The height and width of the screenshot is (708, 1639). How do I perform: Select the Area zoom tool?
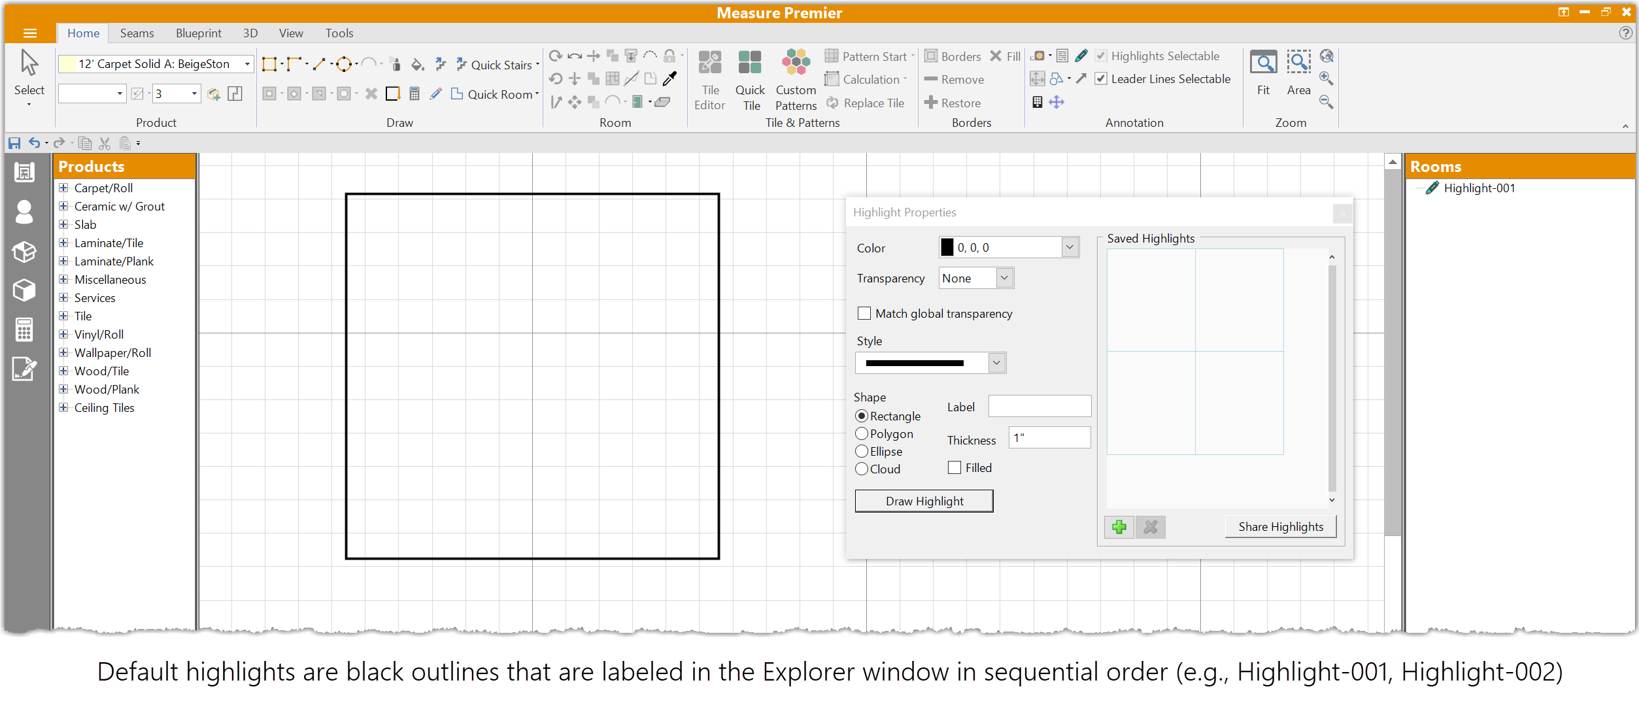pyautogui.click(x=1298, y=73)
